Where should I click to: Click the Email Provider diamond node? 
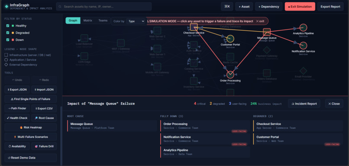tap(303, 71)
